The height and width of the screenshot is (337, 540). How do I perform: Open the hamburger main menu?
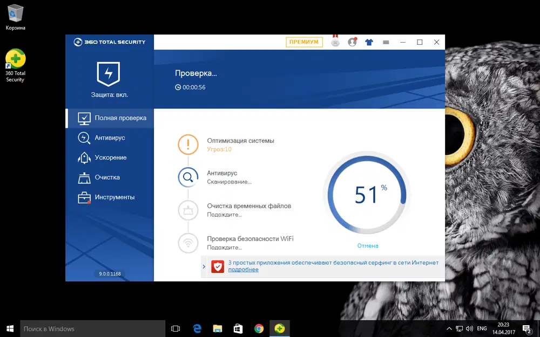tap(386, 42)
